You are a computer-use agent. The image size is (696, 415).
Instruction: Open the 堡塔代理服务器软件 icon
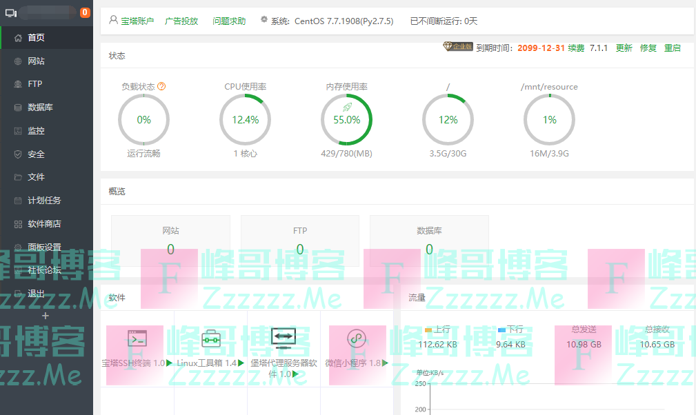[x=284, y=336]
